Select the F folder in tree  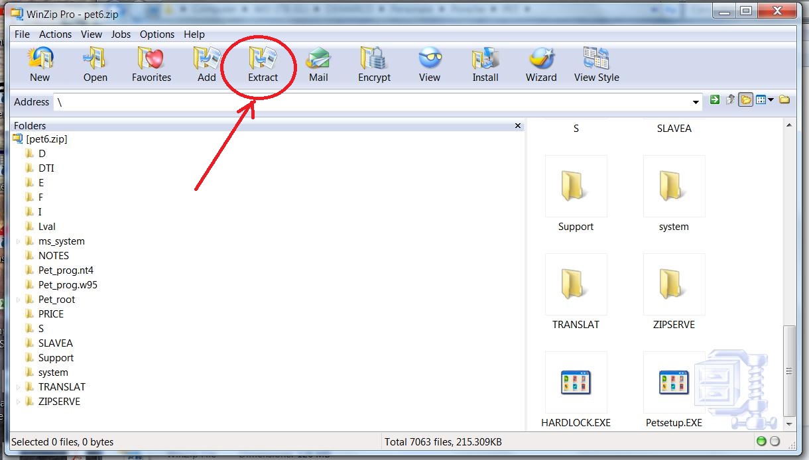[41, 198]
